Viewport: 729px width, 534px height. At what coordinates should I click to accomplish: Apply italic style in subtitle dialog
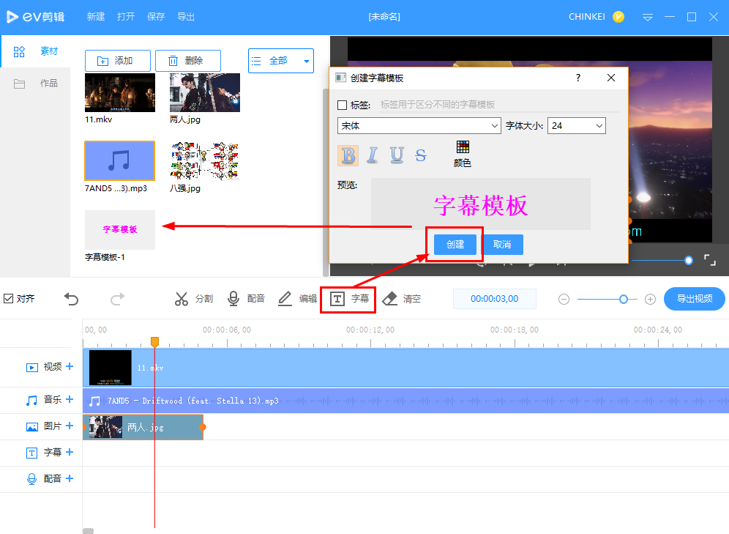[x=371, y=155]
